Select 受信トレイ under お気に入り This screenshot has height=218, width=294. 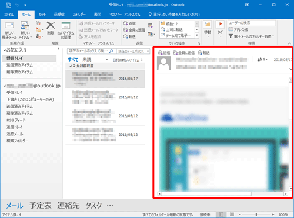click(x=29, y=58)
